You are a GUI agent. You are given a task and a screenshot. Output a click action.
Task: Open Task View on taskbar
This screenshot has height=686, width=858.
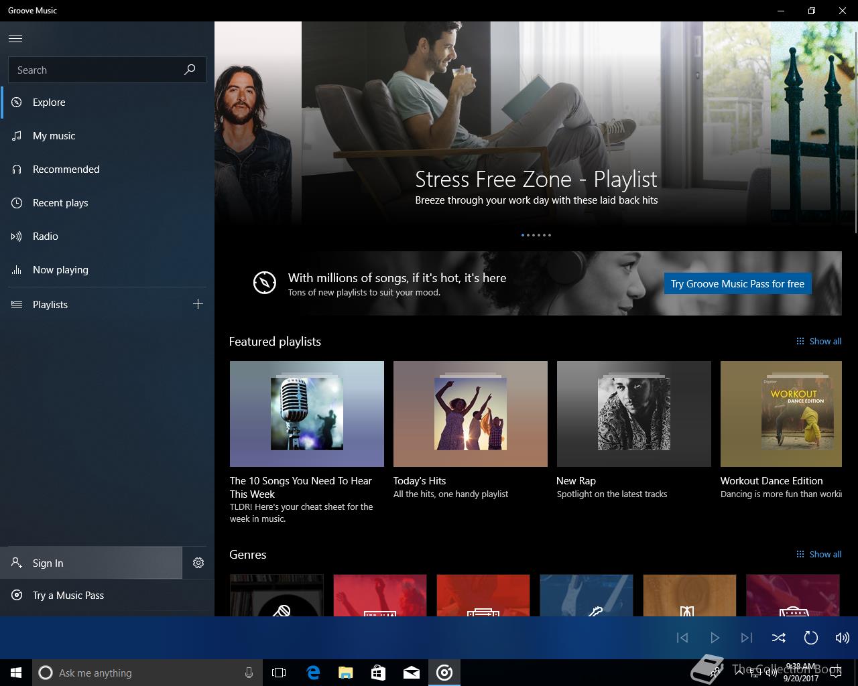point(279,673)
